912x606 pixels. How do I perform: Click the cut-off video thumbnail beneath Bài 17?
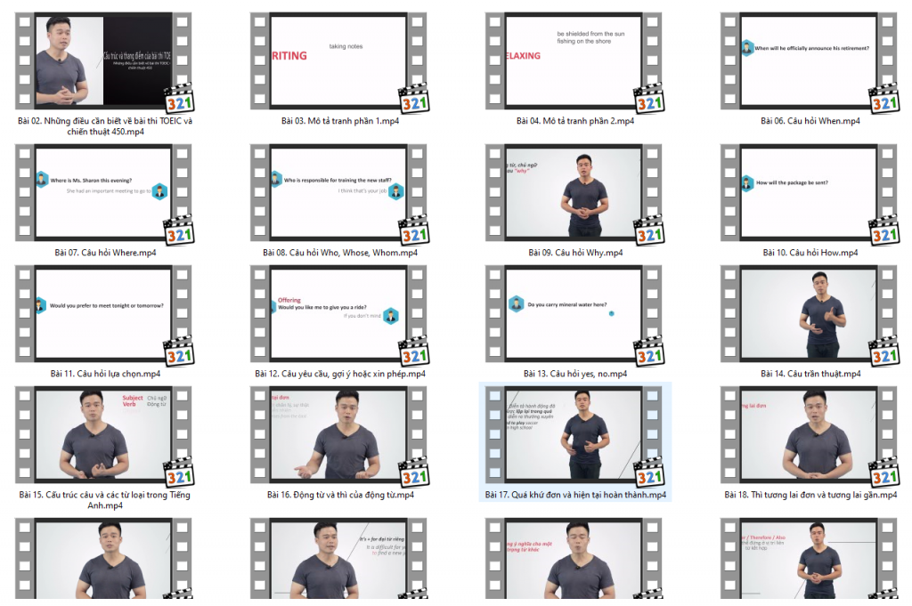pos(574,561)
